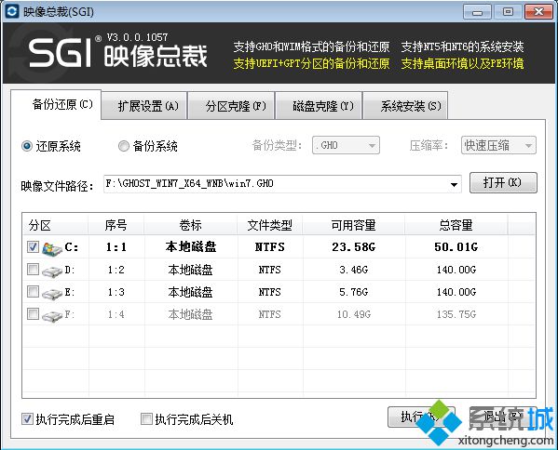This screenshot has width=558, height=450.
Task: Click the 执行 button
Action: (x=421, y=417)
